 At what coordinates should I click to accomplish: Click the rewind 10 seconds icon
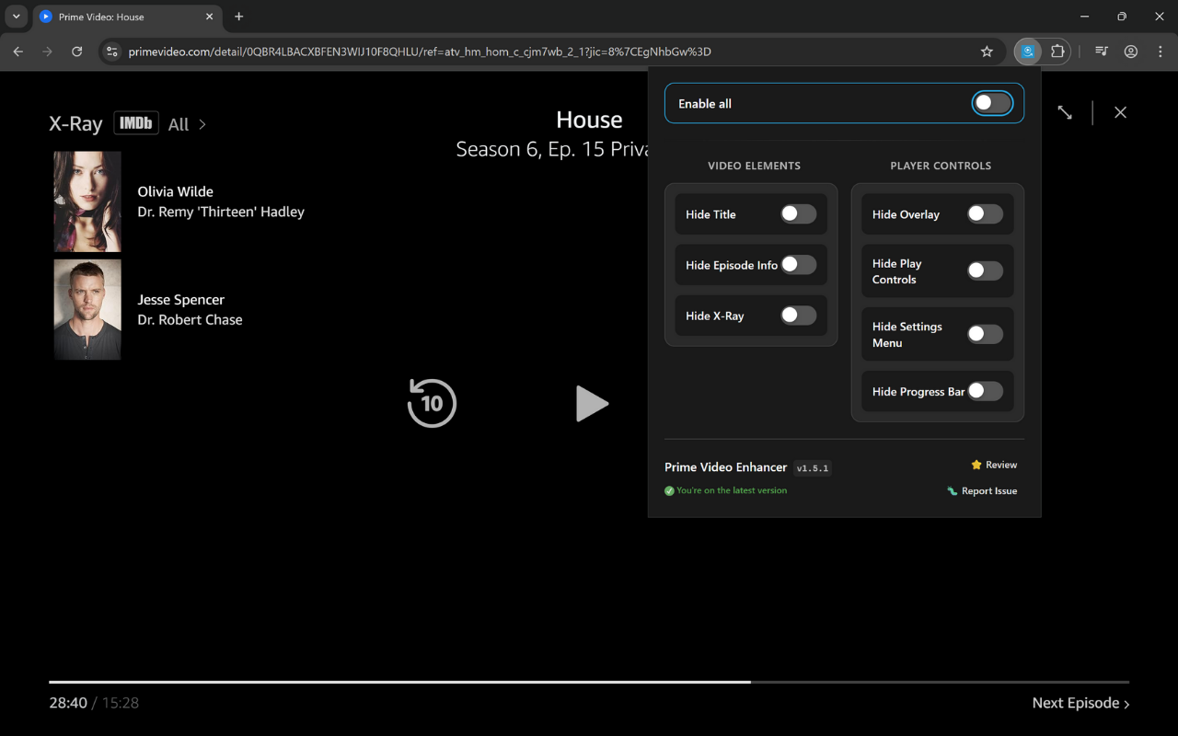click(x=432, y=403)
